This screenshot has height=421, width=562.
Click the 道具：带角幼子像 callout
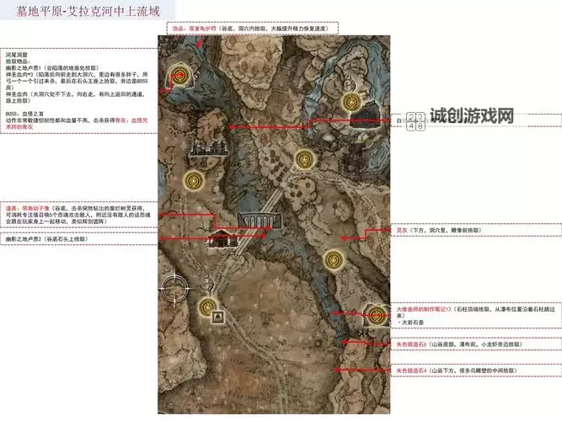click(x=79, y=215)
